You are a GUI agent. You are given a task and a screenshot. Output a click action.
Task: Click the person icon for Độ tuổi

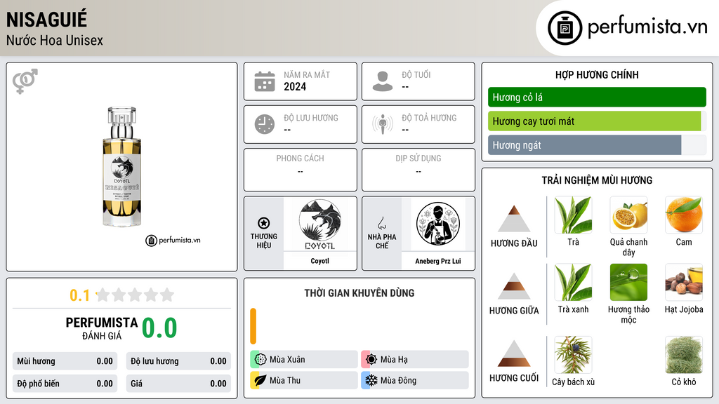coord(383,81)
